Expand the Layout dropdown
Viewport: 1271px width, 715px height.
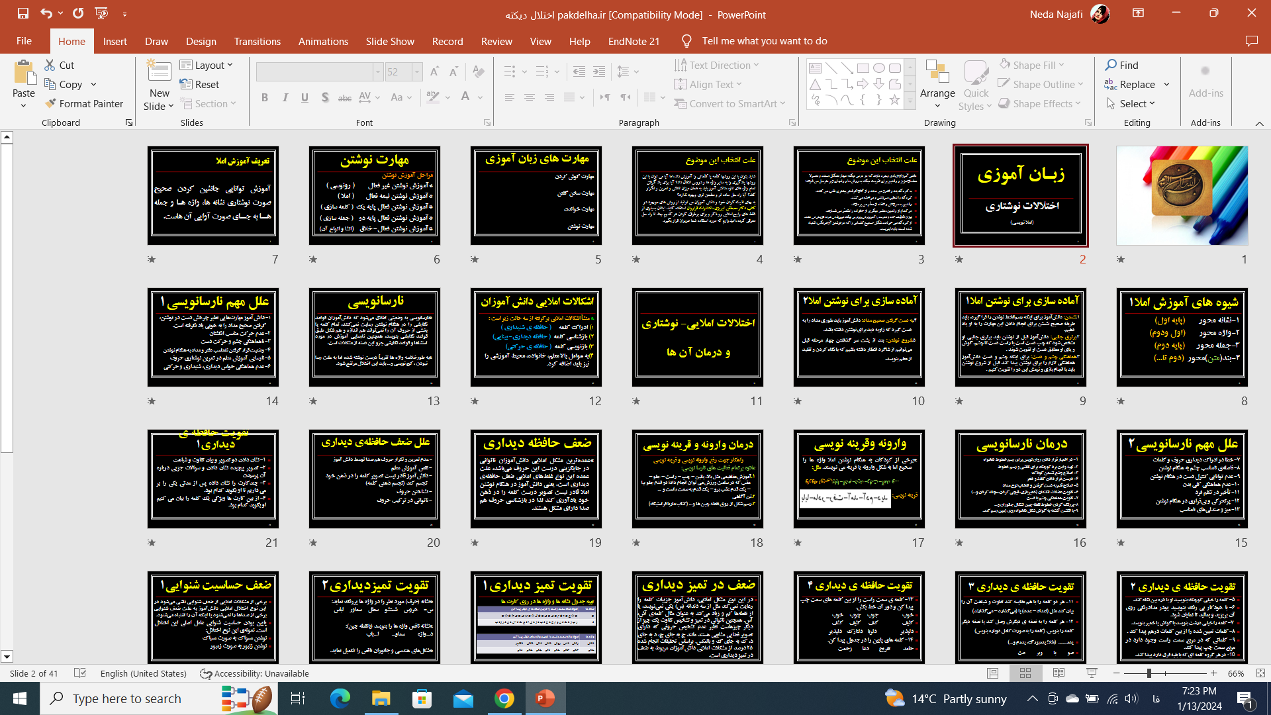coord(207,65)
